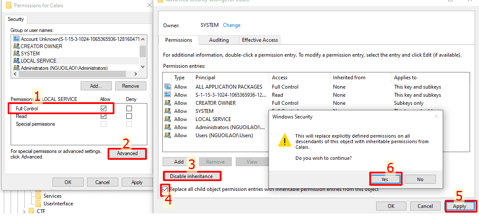Open Advanced security settings button
Image resolution: width=479 pixels, height=219 pixels.
(127, 153)
